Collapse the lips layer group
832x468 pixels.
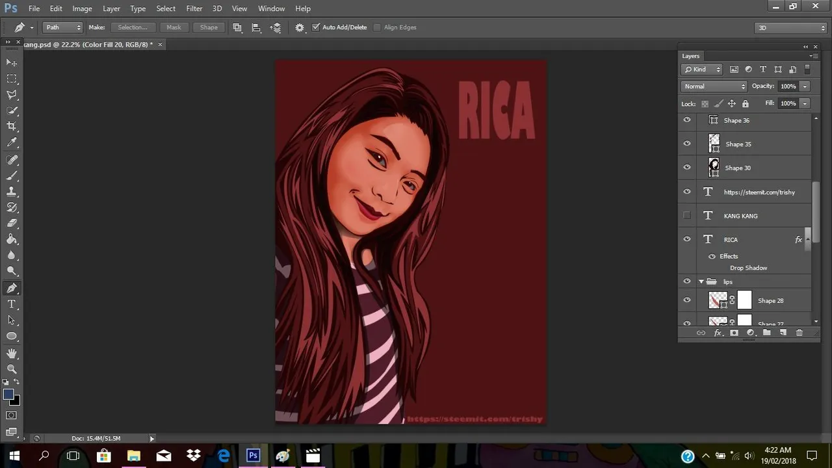(701, 281)
